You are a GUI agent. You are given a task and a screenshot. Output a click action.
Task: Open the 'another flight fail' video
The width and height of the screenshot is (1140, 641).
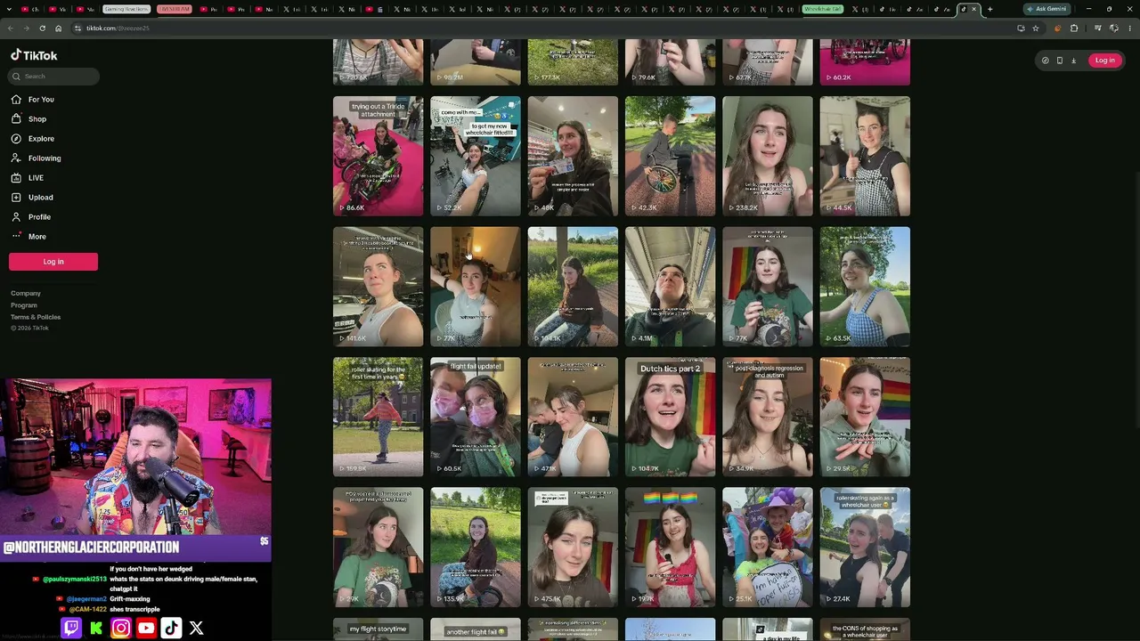point(476,629)
